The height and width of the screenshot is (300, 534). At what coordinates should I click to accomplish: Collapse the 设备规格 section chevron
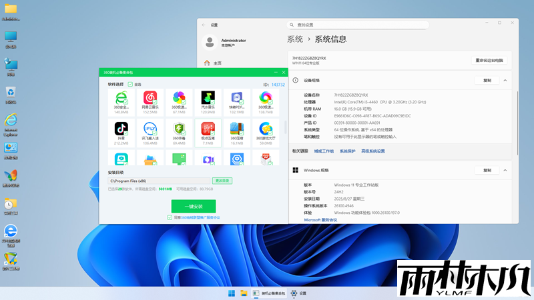point(505,80)
